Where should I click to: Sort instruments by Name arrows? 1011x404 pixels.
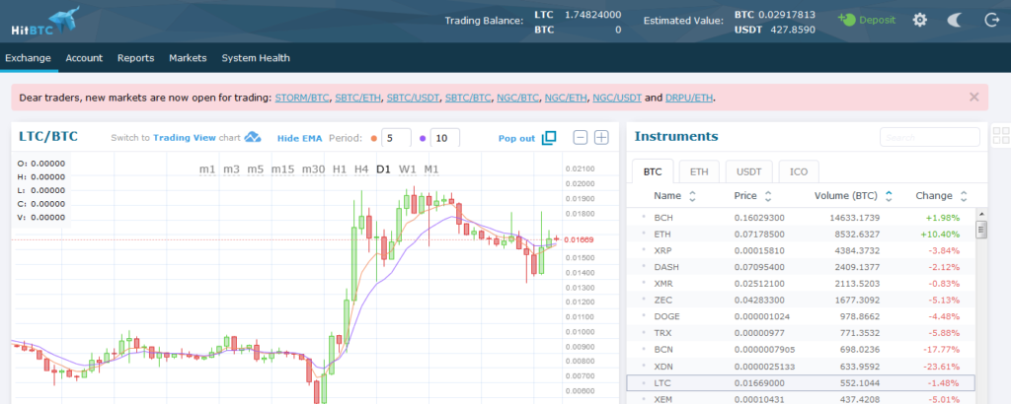(x=692, y=196)
